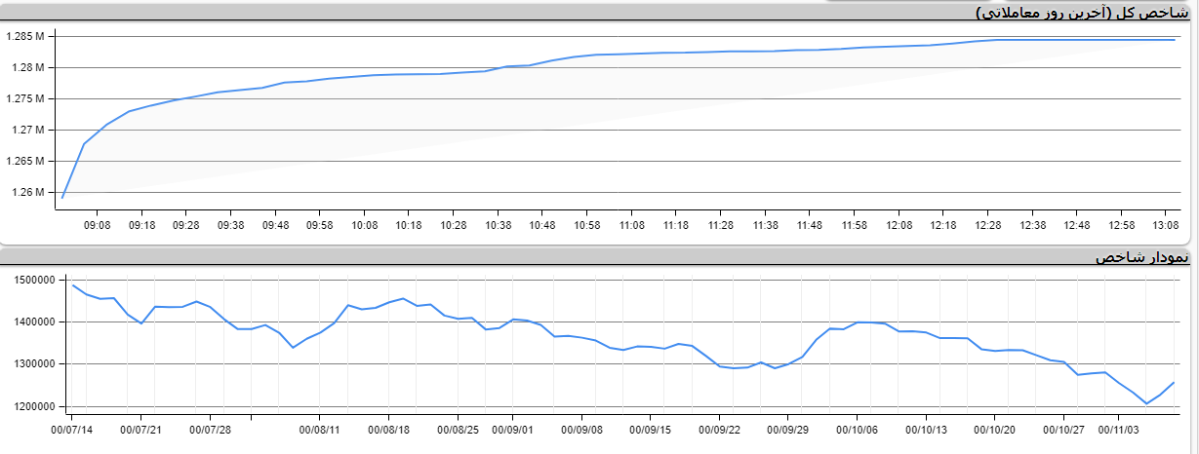Select the 00/11/03 date label
The image size is (1199, 454).
pos(1119,429)
